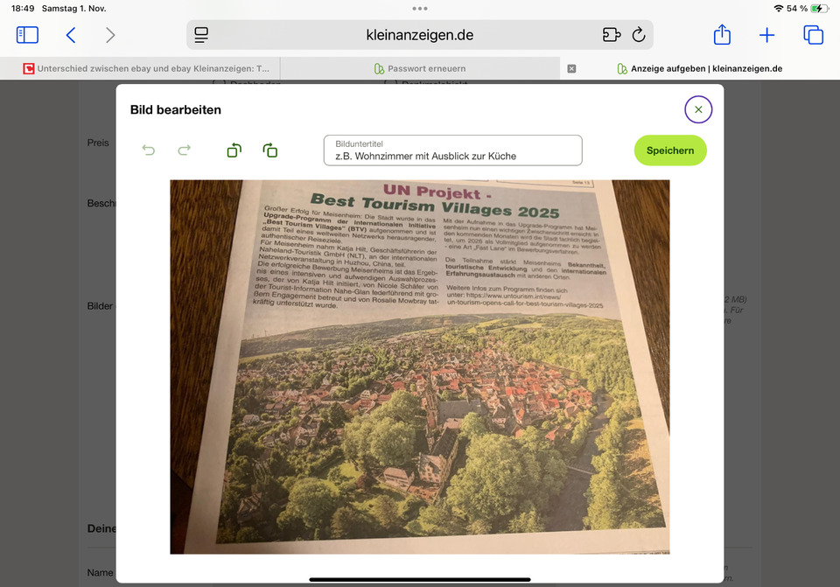Redo the image edit

pyautogui.click(x=184, y=150)
